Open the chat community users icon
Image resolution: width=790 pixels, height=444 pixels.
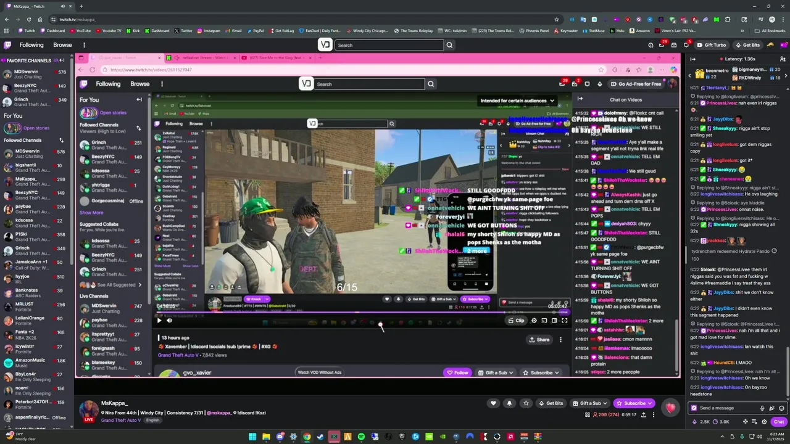point(781,59)
